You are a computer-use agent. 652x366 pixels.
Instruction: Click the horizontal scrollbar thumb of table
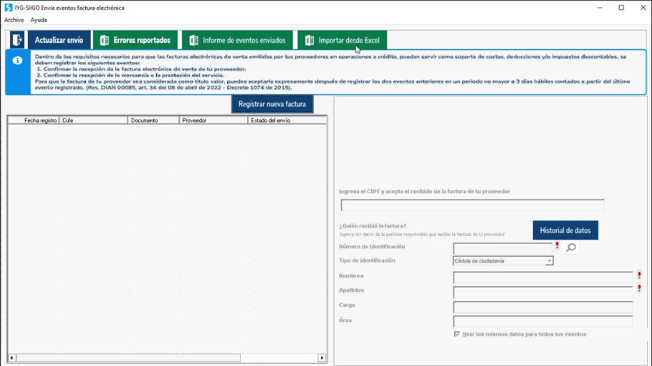tap(128, 358)
